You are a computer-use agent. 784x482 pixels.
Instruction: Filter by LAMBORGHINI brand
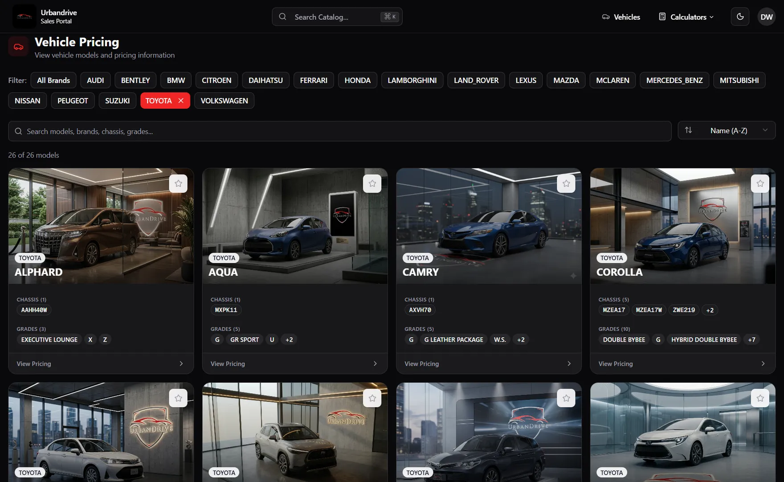412,80
